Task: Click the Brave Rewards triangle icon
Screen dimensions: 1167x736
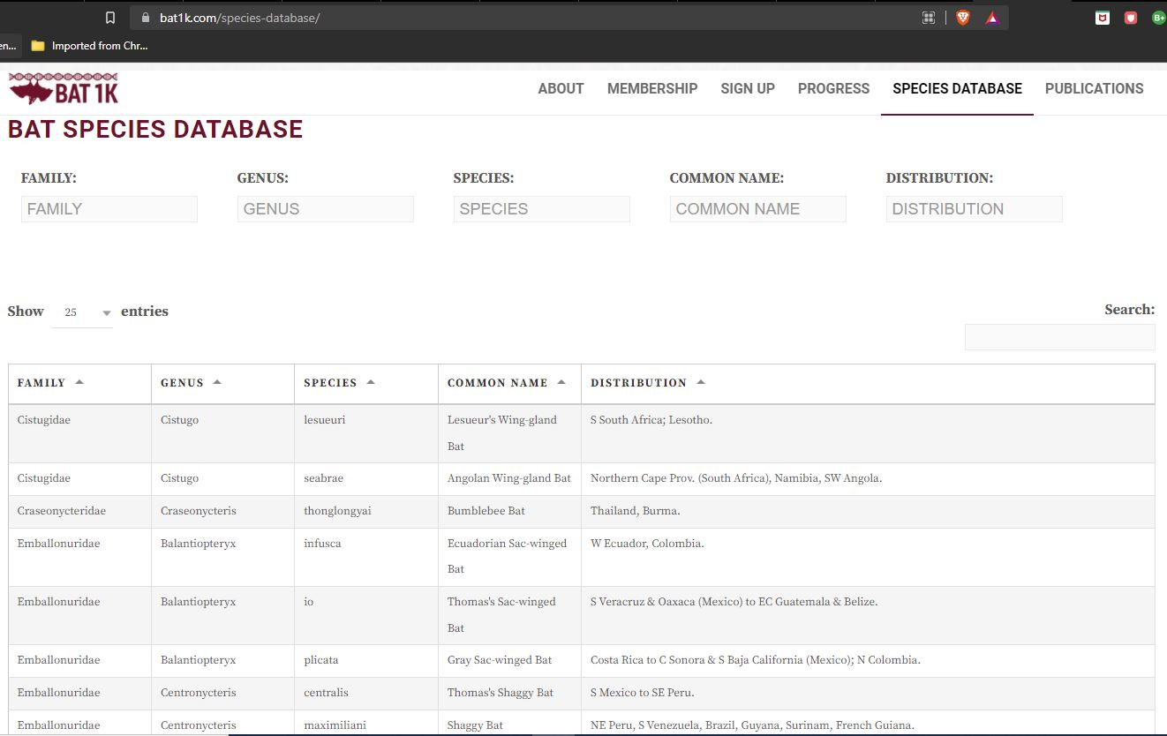Action: click(x=992, y=18)
